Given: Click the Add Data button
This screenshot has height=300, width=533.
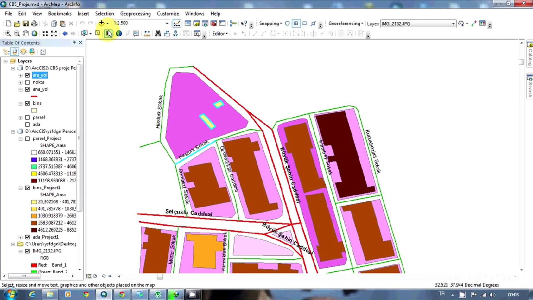Looking at the screenshot, I should [102, 23].
